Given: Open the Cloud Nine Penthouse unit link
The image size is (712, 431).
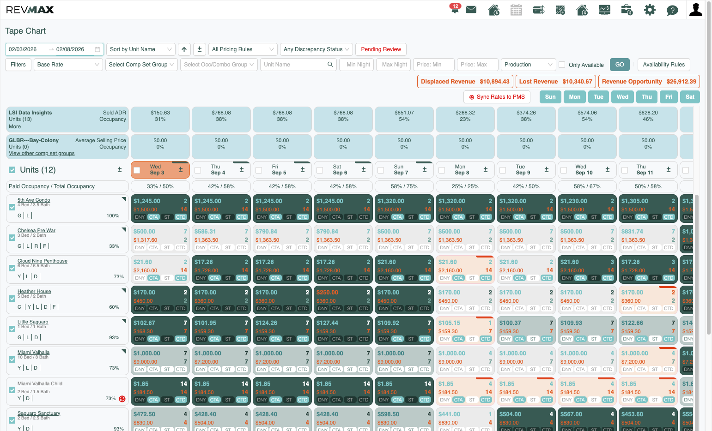Looking at the screenshot, I should tap(43, 261).
